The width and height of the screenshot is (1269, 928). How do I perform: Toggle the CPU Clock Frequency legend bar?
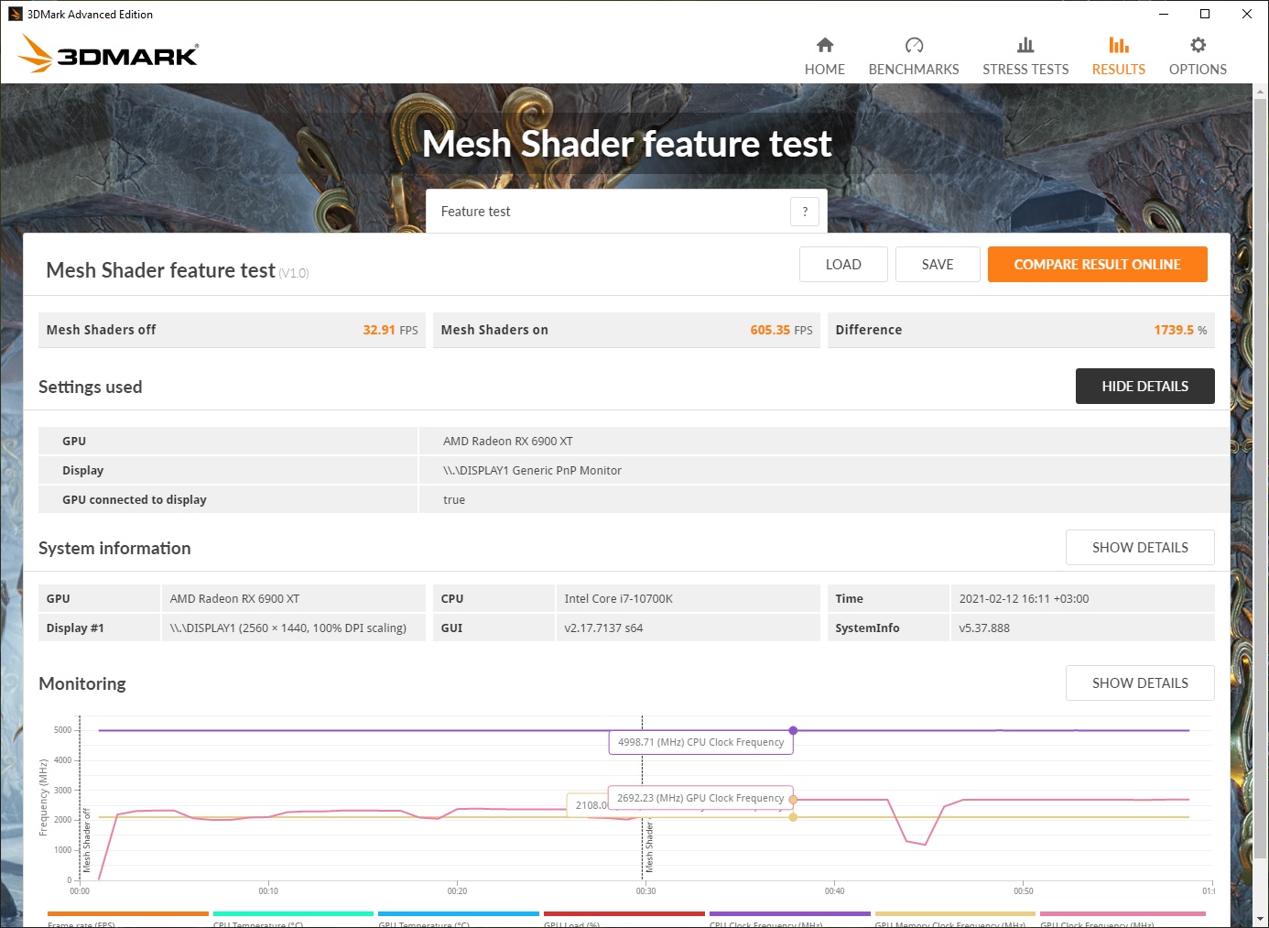789,919
